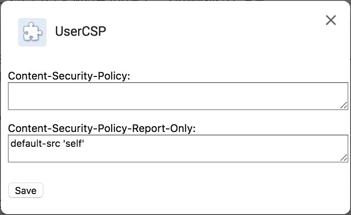Place cursor on the "default-src" directive text
The image size is (351, 215).
(x=35, y=144)
